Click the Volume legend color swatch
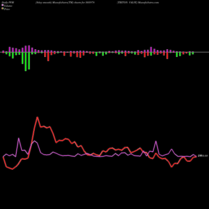This screenshot has width=209, height=209. 3,5
